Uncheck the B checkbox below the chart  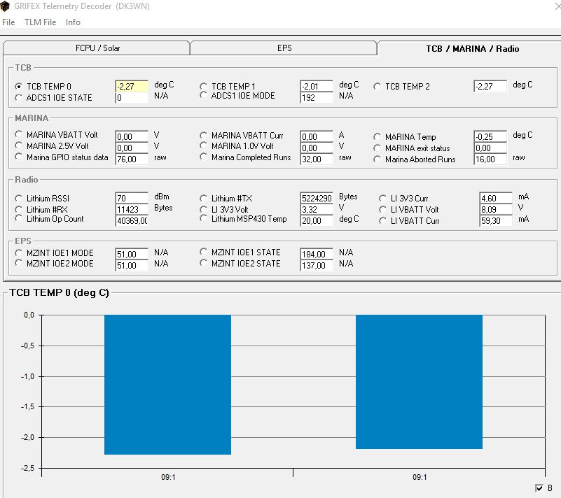(x=539, y=488)
